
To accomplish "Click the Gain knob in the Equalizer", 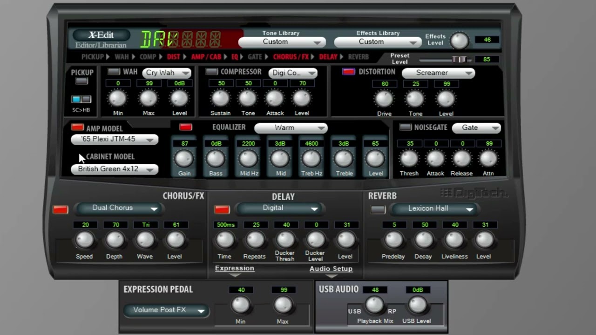I will 184,160.
